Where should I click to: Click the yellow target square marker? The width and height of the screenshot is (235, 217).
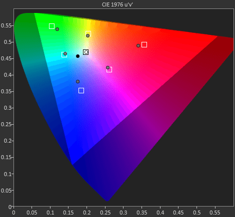pyautogui.click(x=88, y=33)
